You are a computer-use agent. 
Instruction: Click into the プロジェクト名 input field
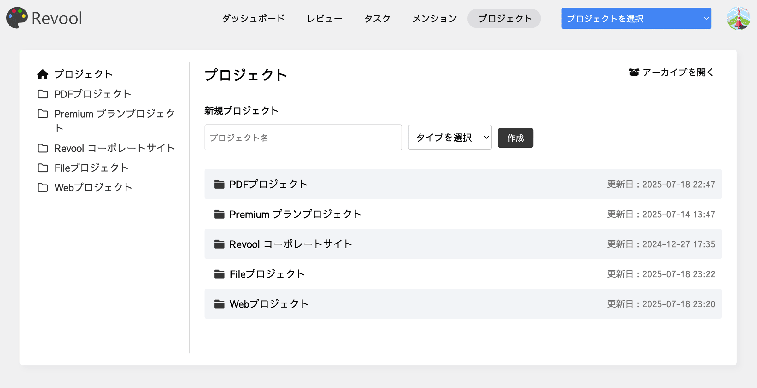303,138
